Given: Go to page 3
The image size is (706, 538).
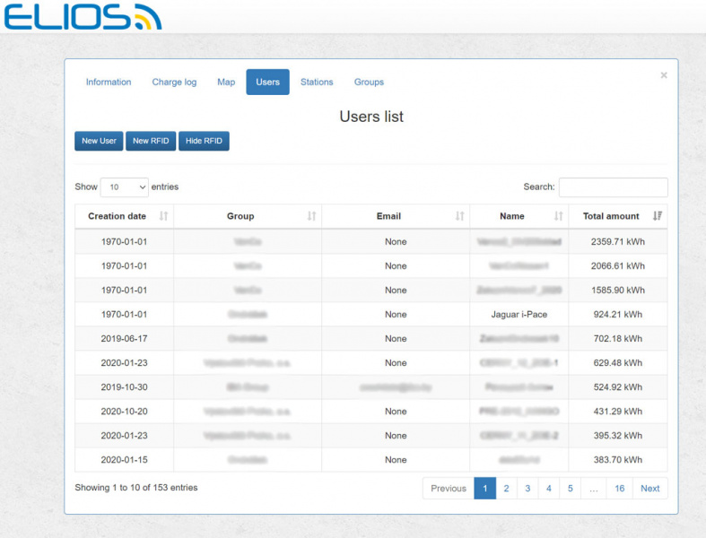Looking at the screenshot, I should [x=527, y=489].
